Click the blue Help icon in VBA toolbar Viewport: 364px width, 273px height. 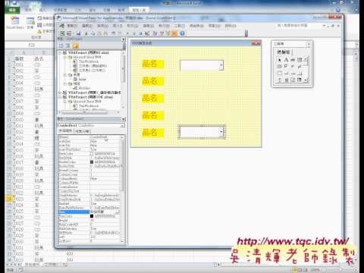pyautogui.click(x=182, y=33)
